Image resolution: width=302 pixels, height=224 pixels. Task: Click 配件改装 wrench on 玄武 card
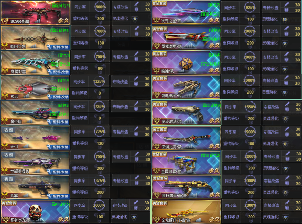(x=58, y=97)
